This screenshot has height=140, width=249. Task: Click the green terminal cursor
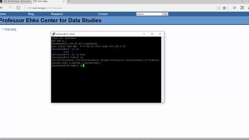click(x=84, y=66)
